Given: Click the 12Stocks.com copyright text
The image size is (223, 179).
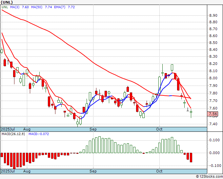Looking at the screenshot, I should coord(209,177).
